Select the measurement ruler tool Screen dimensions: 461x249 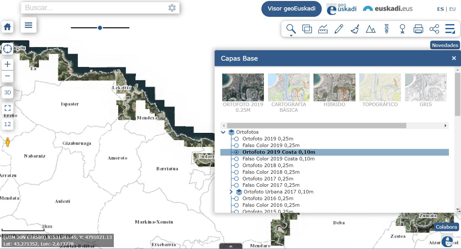point(323,29)
